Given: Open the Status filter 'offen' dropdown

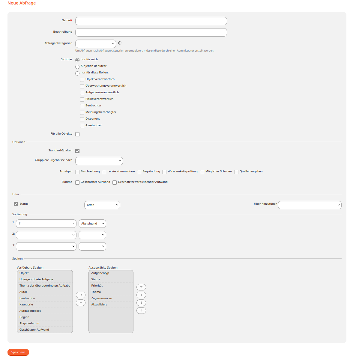Looking at the screenshot, I should coord(102,205).
